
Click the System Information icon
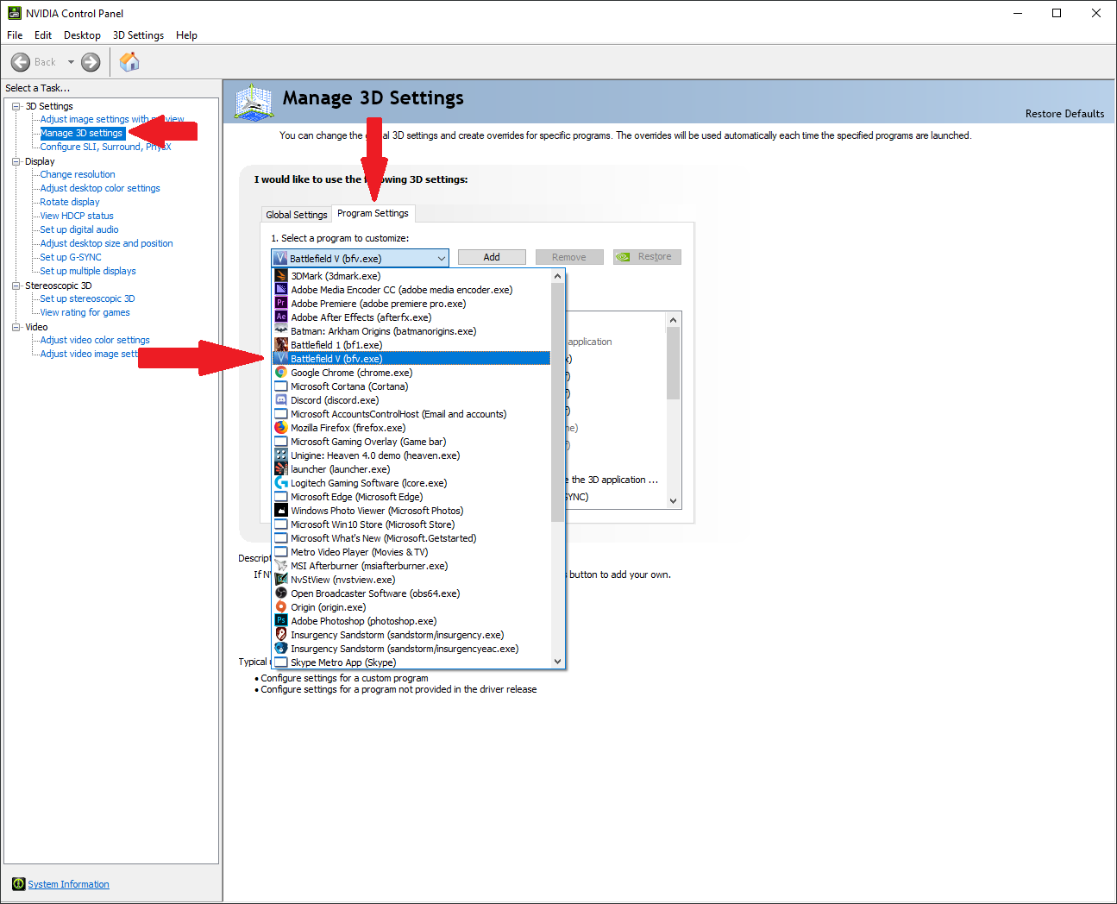19,884
